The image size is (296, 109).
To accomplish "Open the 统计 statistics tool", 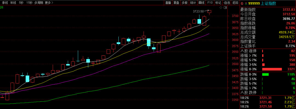I will click(x=193, y=3).
